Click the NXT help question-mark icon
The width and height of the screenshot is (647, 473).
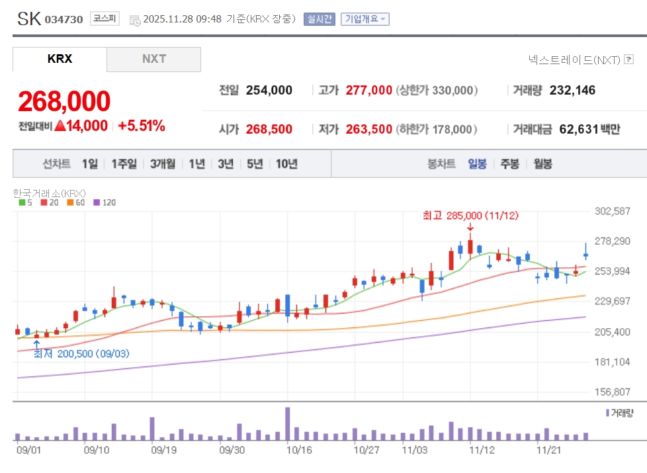pos(628,60)
